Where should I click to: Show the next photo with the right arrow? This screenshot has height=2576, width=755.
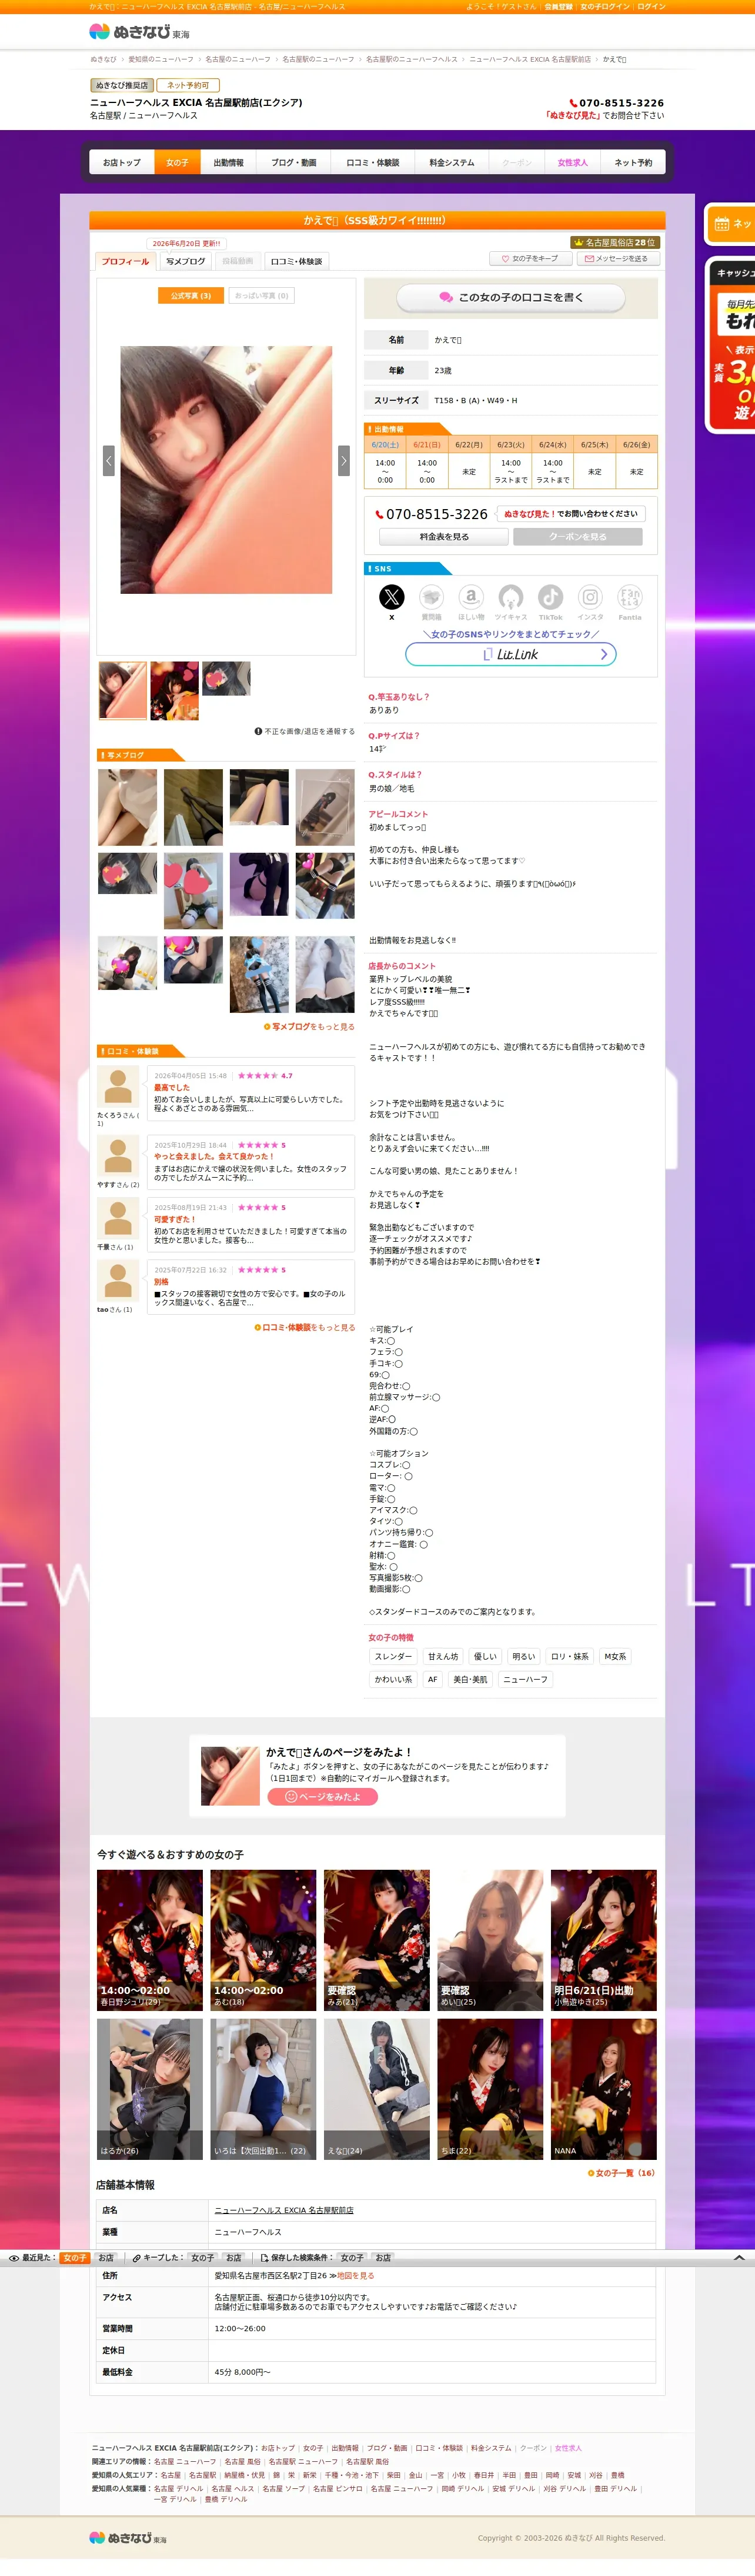(343, 460)
